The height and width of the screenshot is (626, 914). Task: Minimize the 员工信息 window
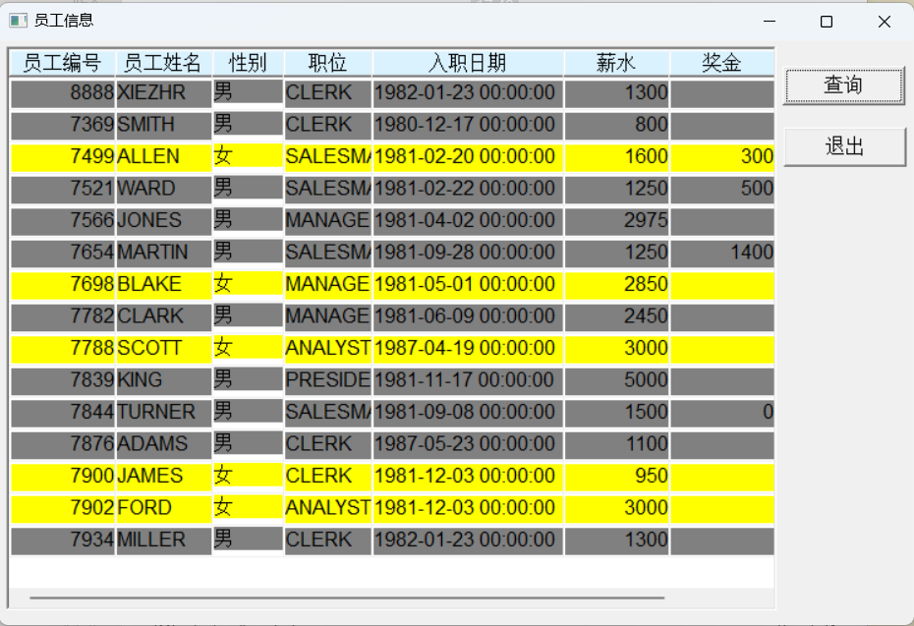tap(770, 22)
